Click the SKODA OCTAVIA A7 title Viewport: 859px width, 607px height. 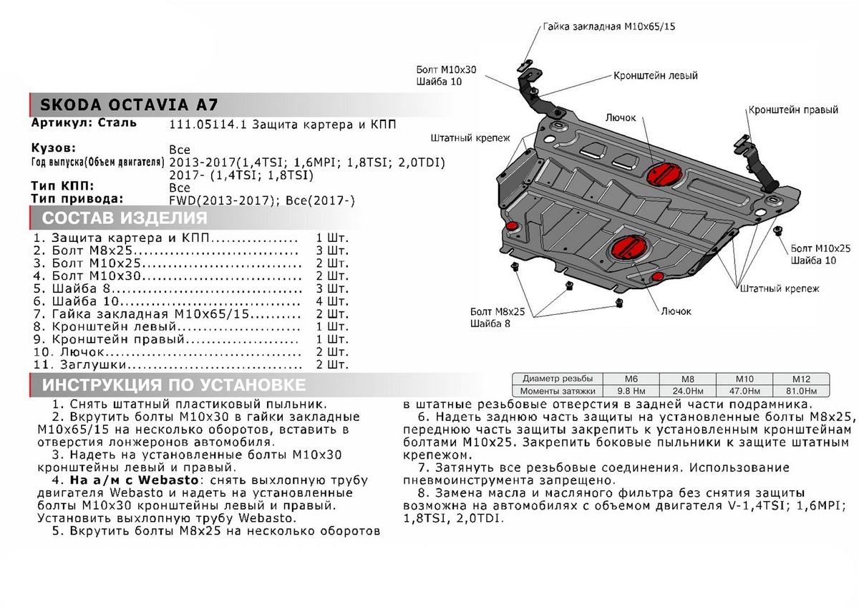tap(120, 104)
